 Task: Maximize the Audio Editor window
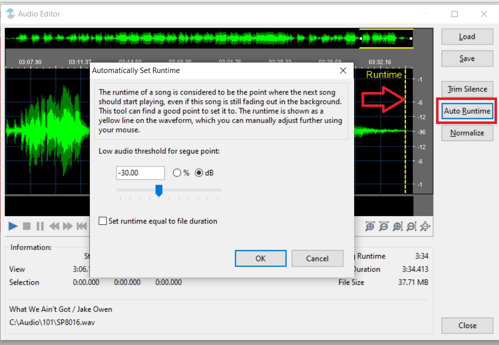click(455, 14)
